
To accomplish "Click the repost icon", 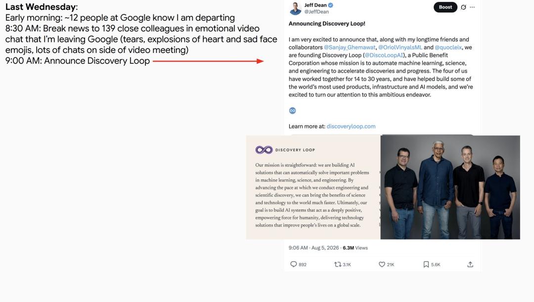I will click(x=338, y=264).
